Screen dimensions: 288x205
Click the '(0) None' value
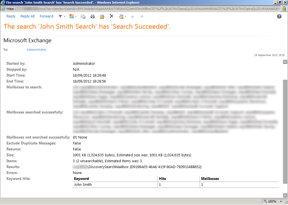click(x=80, y=137)
